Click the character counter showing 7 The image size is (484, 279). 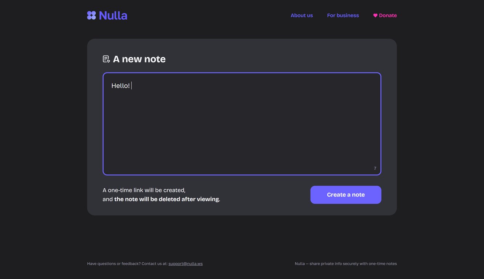[x=375, y=169]
